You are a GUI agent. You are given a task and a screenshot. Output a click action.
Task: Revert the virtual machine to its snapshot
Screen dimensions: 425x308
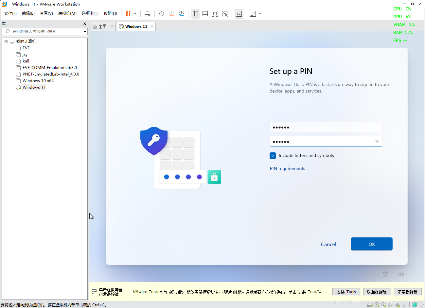pos(171,14)
